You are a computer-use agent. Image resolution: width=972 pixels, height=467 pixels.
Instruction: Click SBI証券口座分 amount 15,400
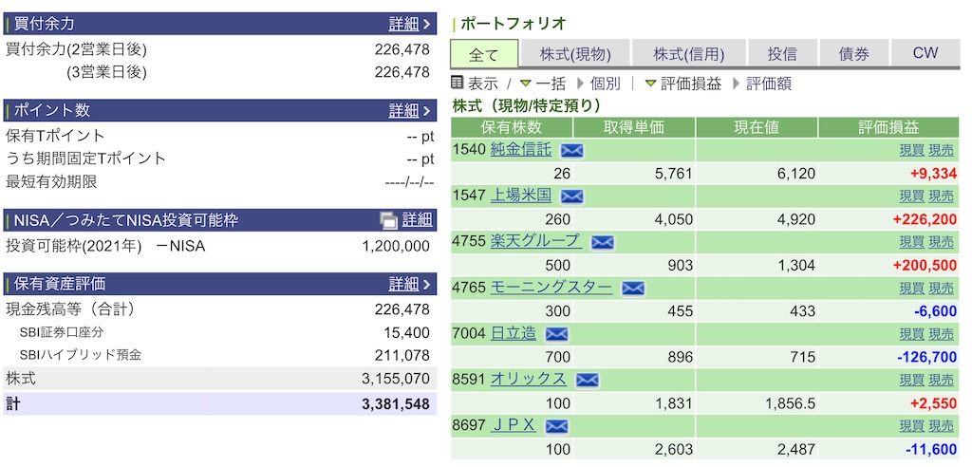406,332
